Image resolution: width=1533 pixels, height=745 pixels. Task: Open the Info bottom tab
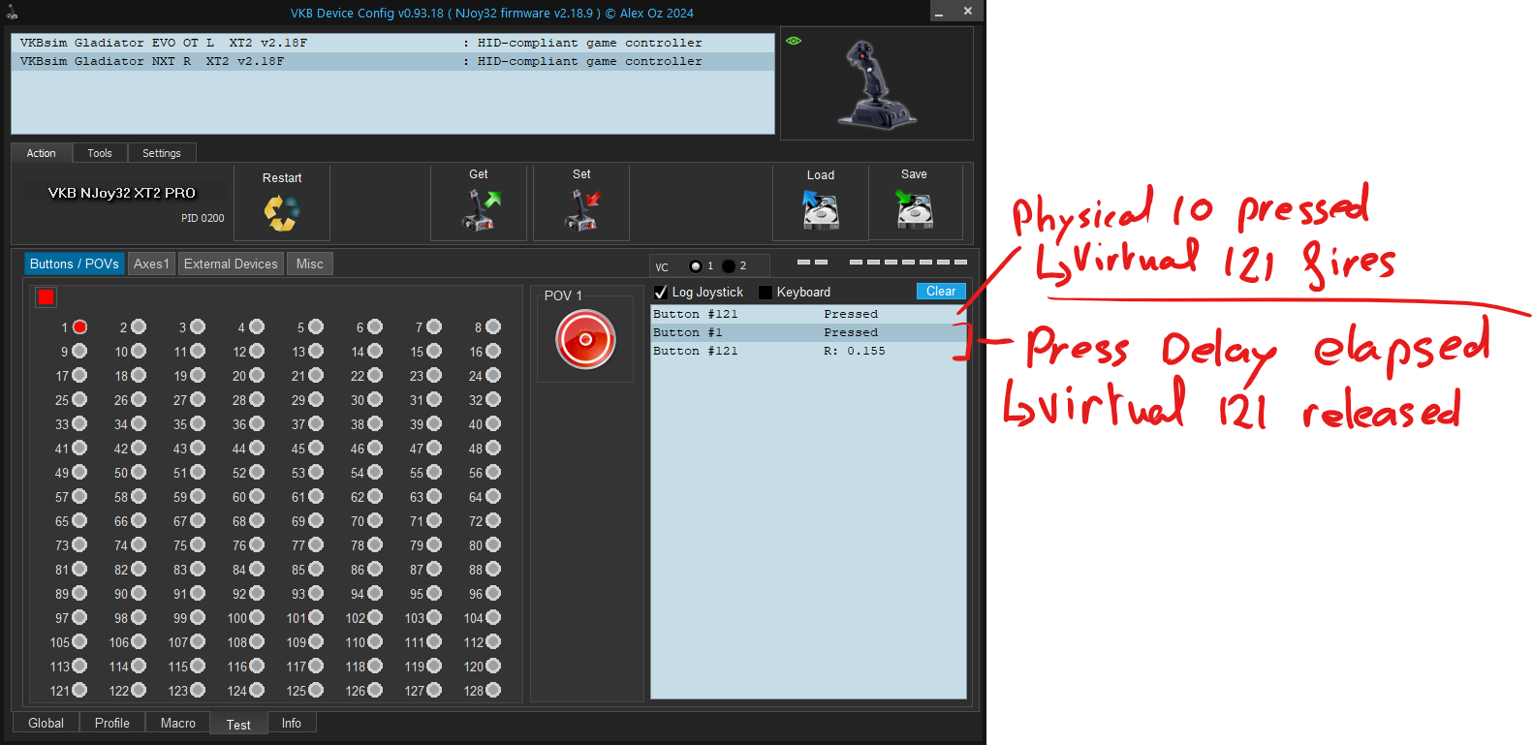292,723
